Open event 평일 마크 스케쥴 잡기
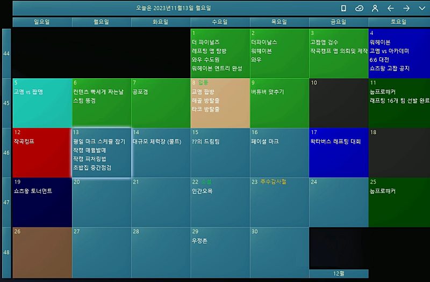The image size is (430, 282). point(99,142)
